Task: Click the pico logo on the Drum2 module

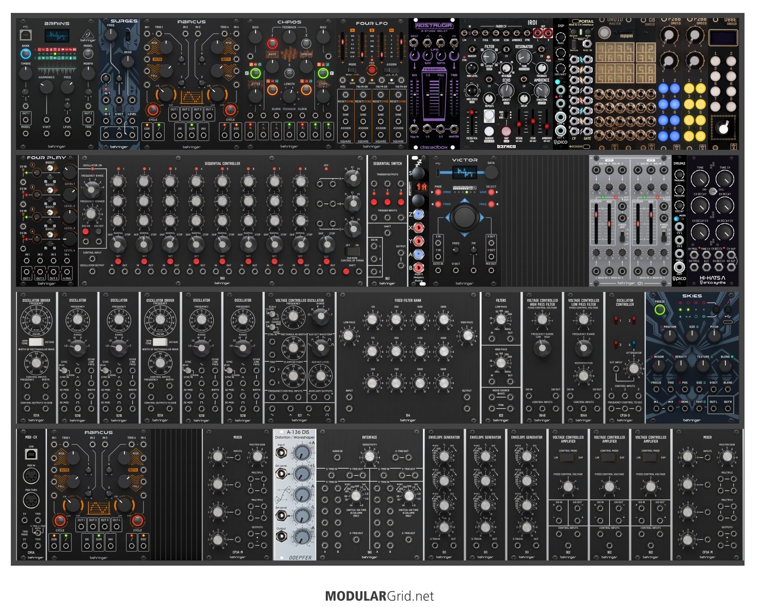Action: coord(679,279)
